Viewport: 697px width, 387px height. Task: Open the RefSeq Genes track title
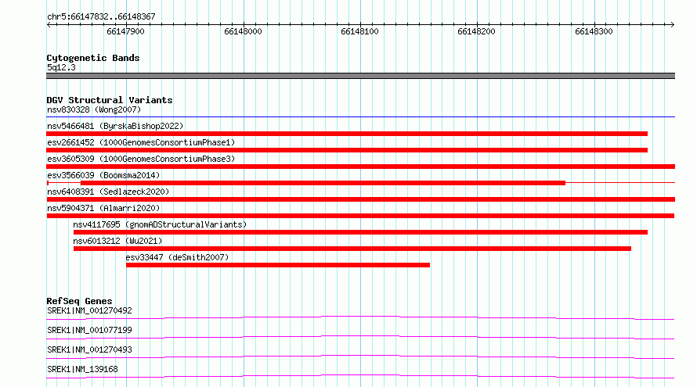pos(79,301)
